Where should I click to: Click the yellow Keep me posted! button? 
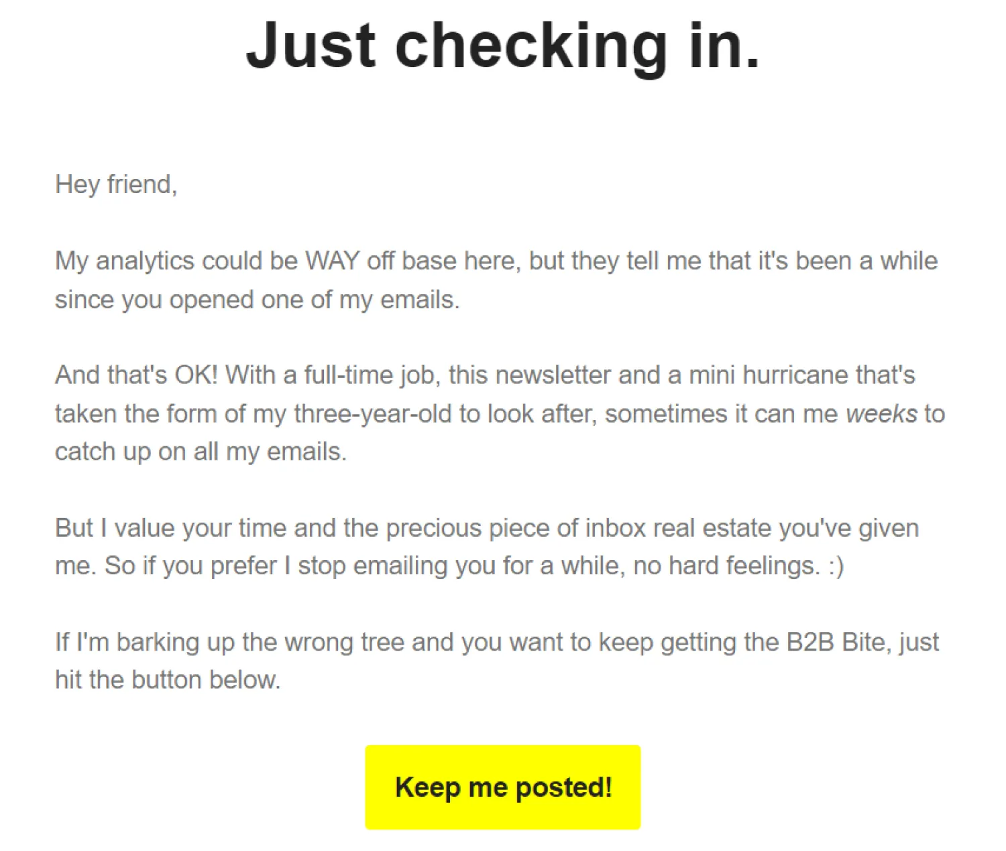pyautogui.click(x=502, y=787)
